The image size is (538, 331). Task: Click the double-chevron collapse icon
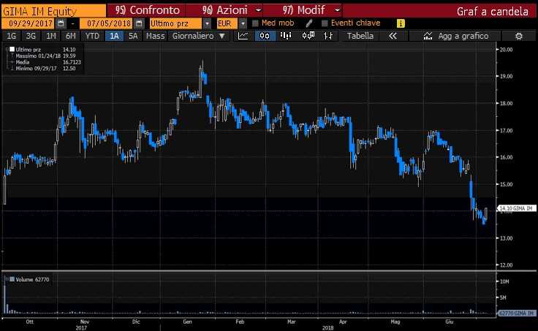point(393,35)
